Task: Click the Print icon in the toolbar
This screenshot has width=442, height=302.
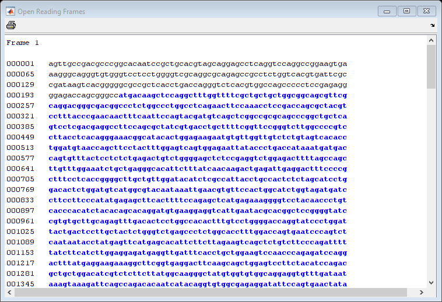Action: (x=11, y=25)
